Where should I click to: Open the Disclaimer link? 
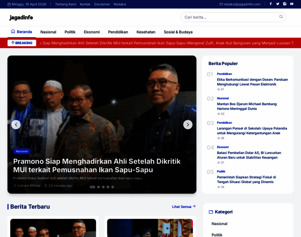click(102, 4)
